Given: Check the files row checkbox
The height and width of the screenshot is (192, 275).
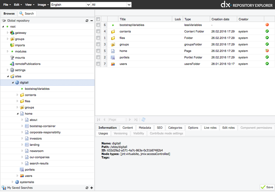Looking at the screenshot, I should tap(98, 38).
